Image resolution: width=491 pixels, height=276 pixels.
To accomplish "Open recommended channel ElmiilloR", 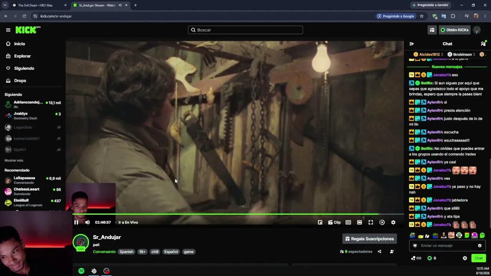I will click(x=33, y=202).
